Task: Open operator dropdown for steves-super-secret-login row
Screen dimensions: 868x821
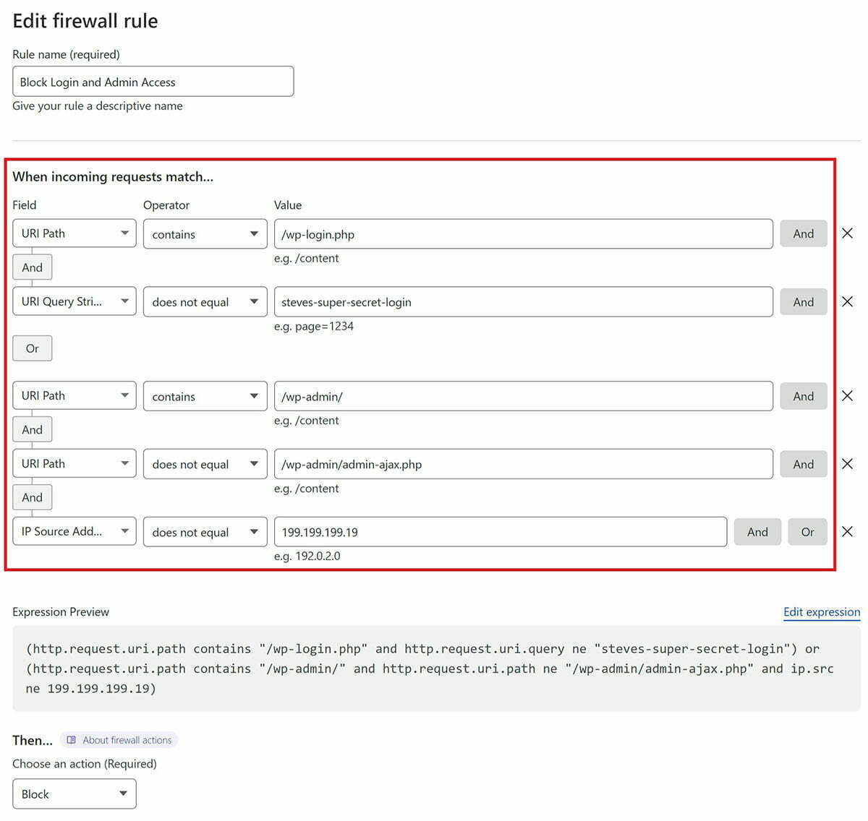Action: [205, 302]
